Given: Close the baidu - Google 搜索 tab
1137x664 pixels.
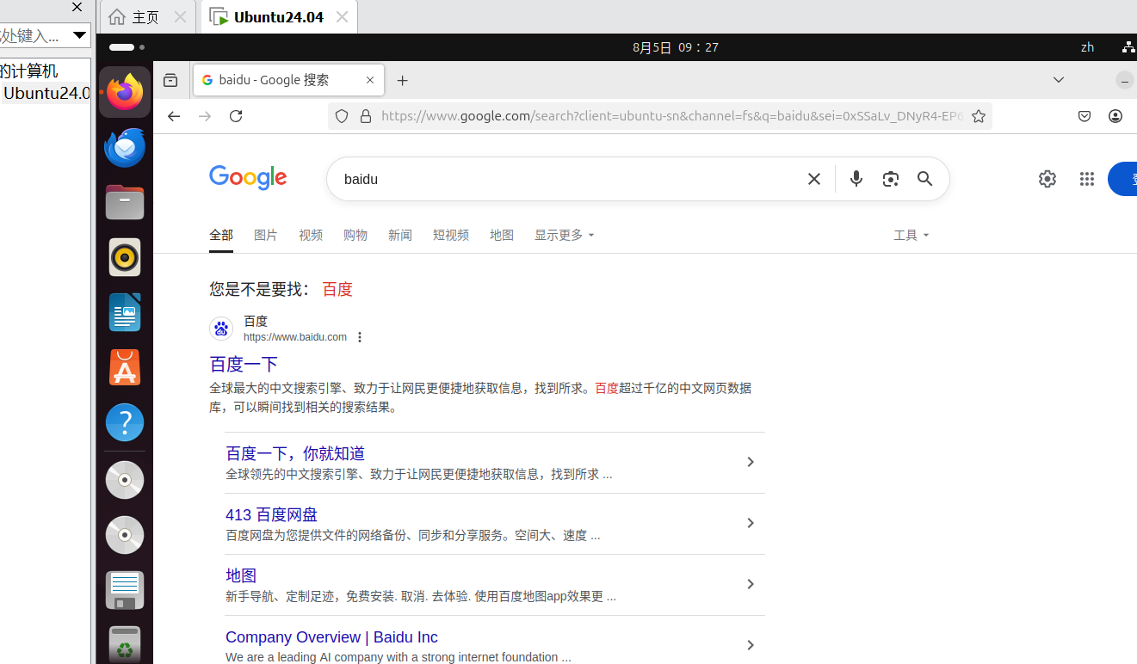Looking at the screenshot, I should coord(370,80).
